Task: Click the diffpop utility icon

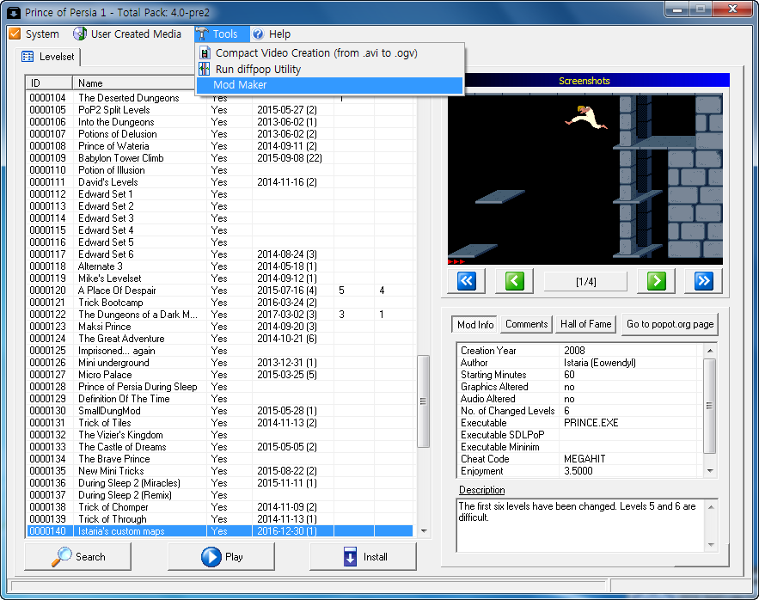Action: click(x=205, y=69)
